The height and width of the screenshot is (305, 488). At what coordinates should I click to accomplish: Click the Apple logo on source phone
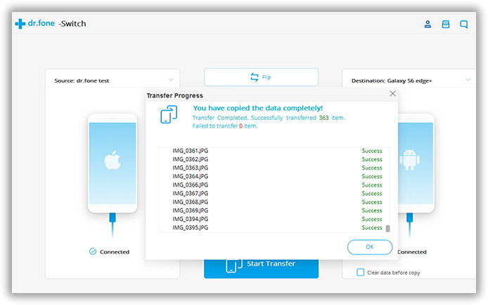tap(113, 161)
